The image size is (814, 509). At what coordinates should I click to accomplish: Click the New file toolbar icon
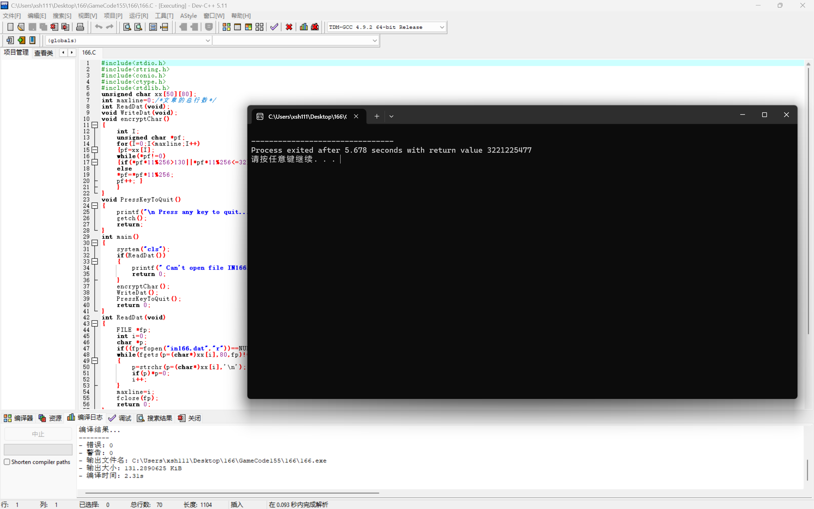tap(10, 27)
